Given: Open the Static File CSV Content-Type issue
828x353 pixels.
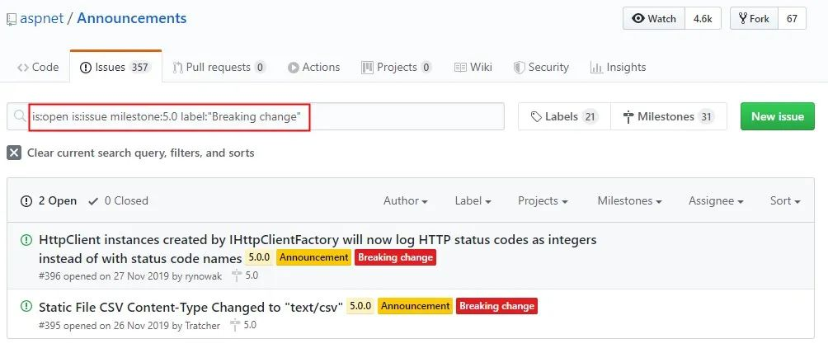Looking at the screenshot, I should (x=190, y=307).
